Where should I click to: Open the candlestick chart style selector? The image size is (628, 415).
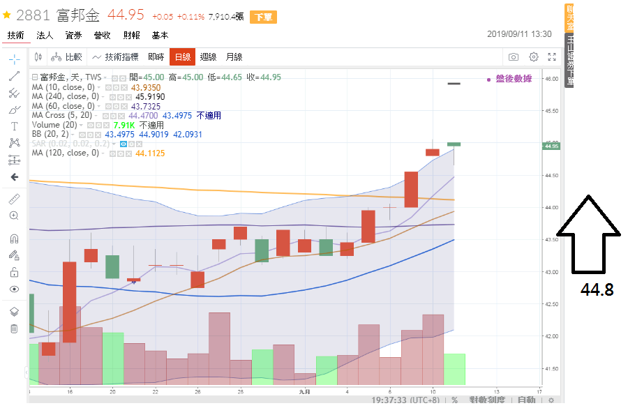coord(38,57)
